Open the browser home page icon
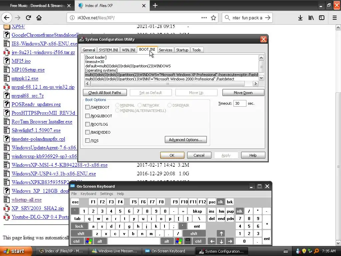Screen dimensions: 341x256 tap(39, 18)
